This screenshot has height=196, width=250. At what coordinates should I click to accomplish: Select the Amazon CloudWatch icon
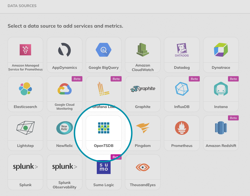coord(142,50)
